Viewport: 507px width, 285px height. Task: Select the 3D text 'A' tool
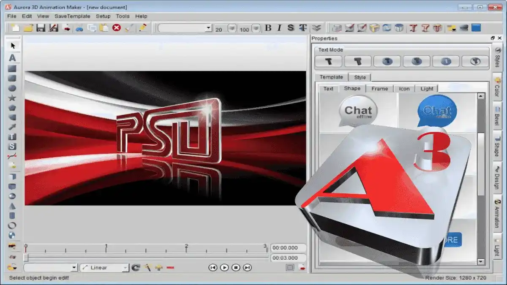point(13,57)
